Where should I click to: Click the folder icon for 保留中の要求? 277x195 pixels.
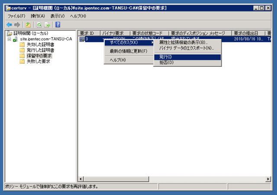pyautogui.click(x=22, y=56)
